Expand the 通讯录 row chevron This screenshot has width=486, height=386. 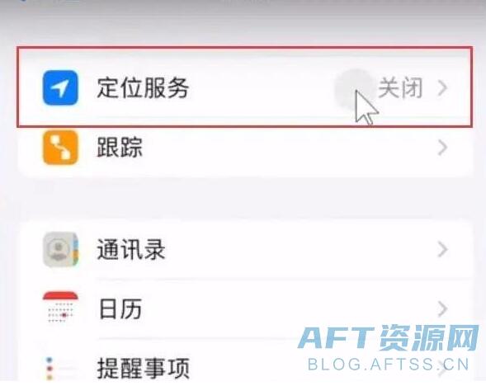pyautogui.click(x=442, y=249)
